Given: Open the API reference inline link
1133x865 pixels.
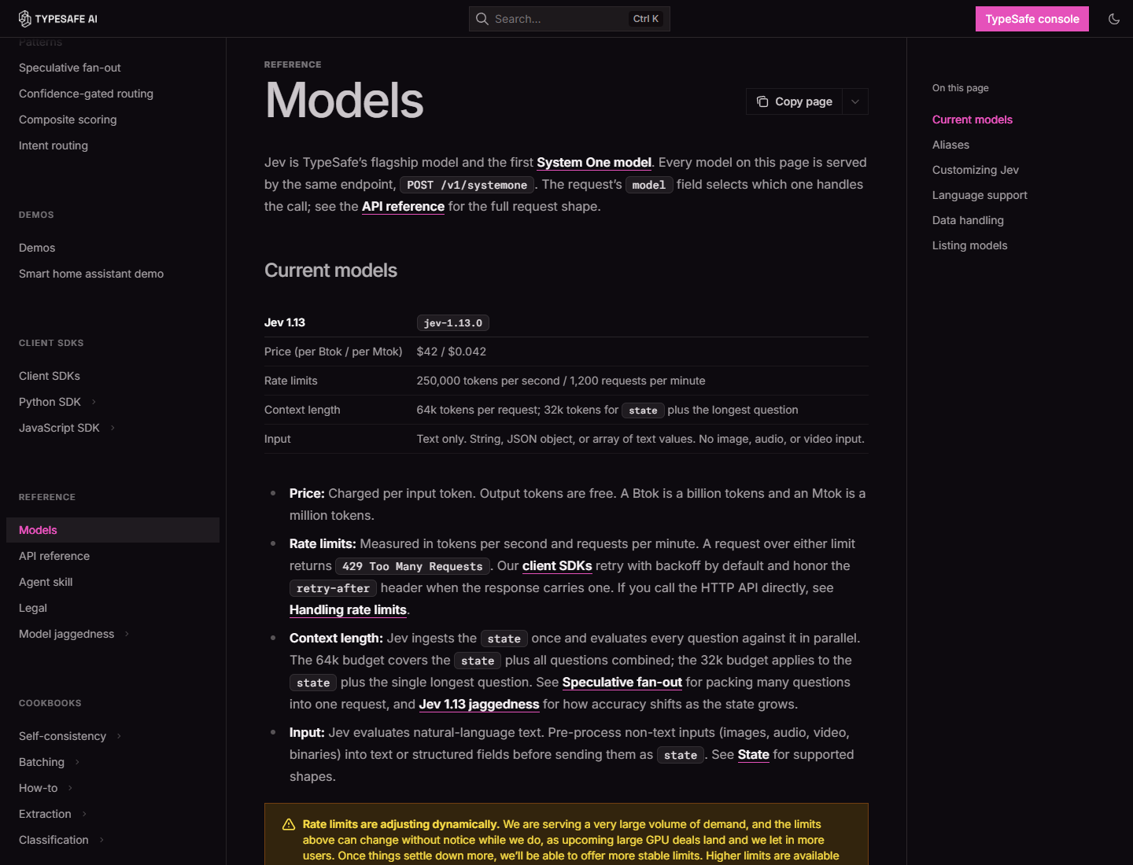Looking at the screenshot, I should [403, 207].
